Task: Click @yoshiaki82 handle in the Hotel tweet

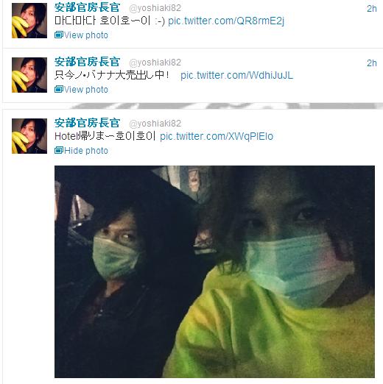Action: coord(155,124)
